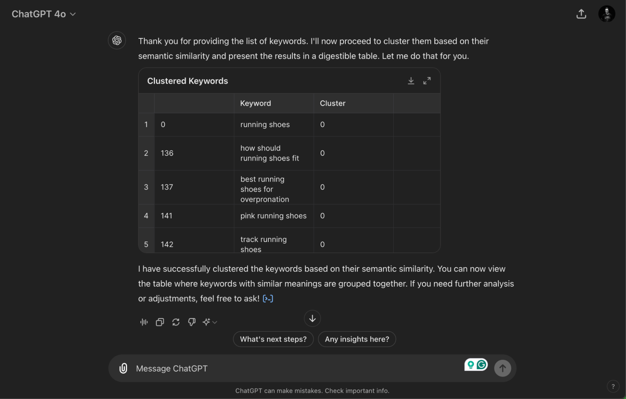Open your profile avatar menu

pyautogui.click(x=607, y=14)
